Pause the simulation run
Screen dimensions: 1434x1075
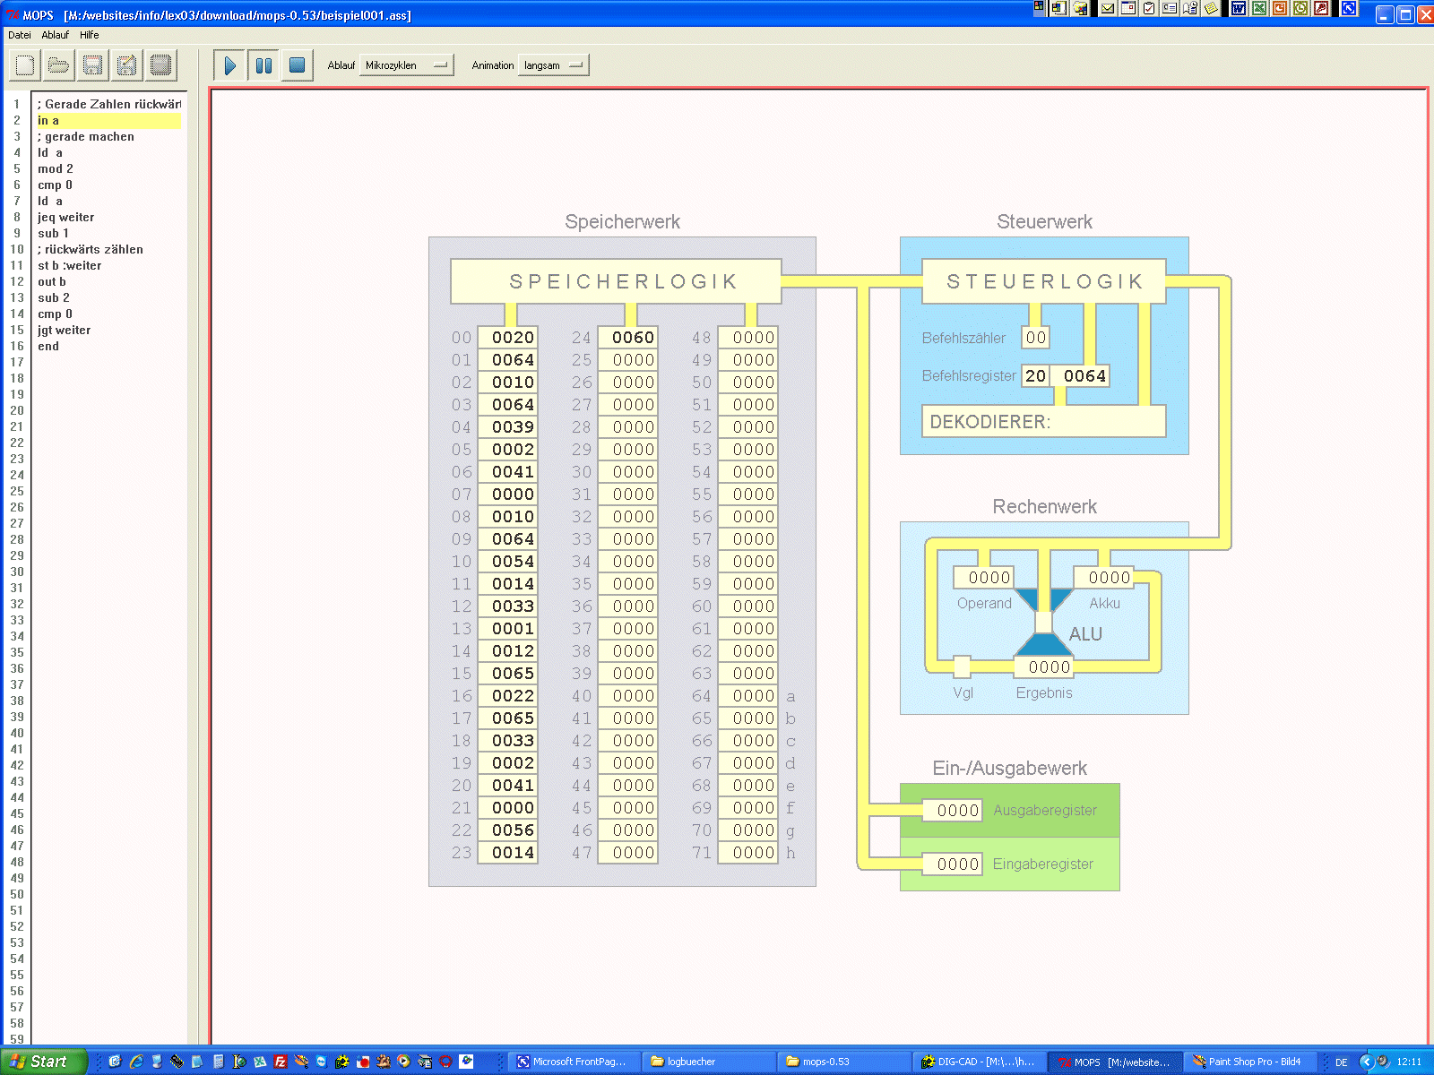[263, 65]
